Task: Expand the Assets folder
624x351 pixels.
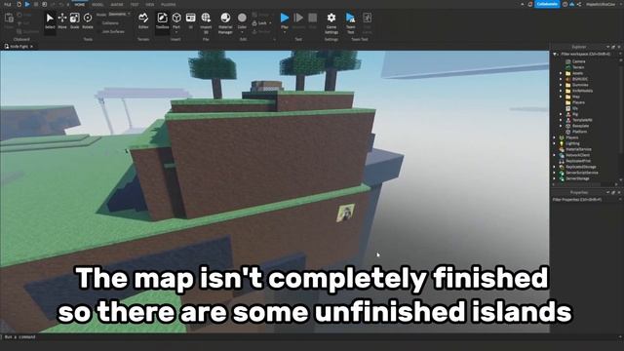Action: pos(561,73)
